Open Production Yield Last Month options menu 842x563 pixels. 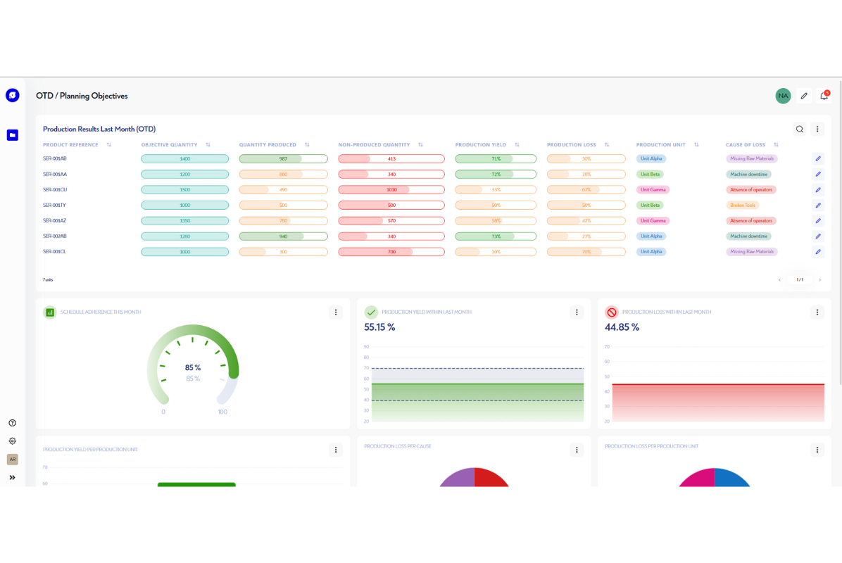(577, 312)
